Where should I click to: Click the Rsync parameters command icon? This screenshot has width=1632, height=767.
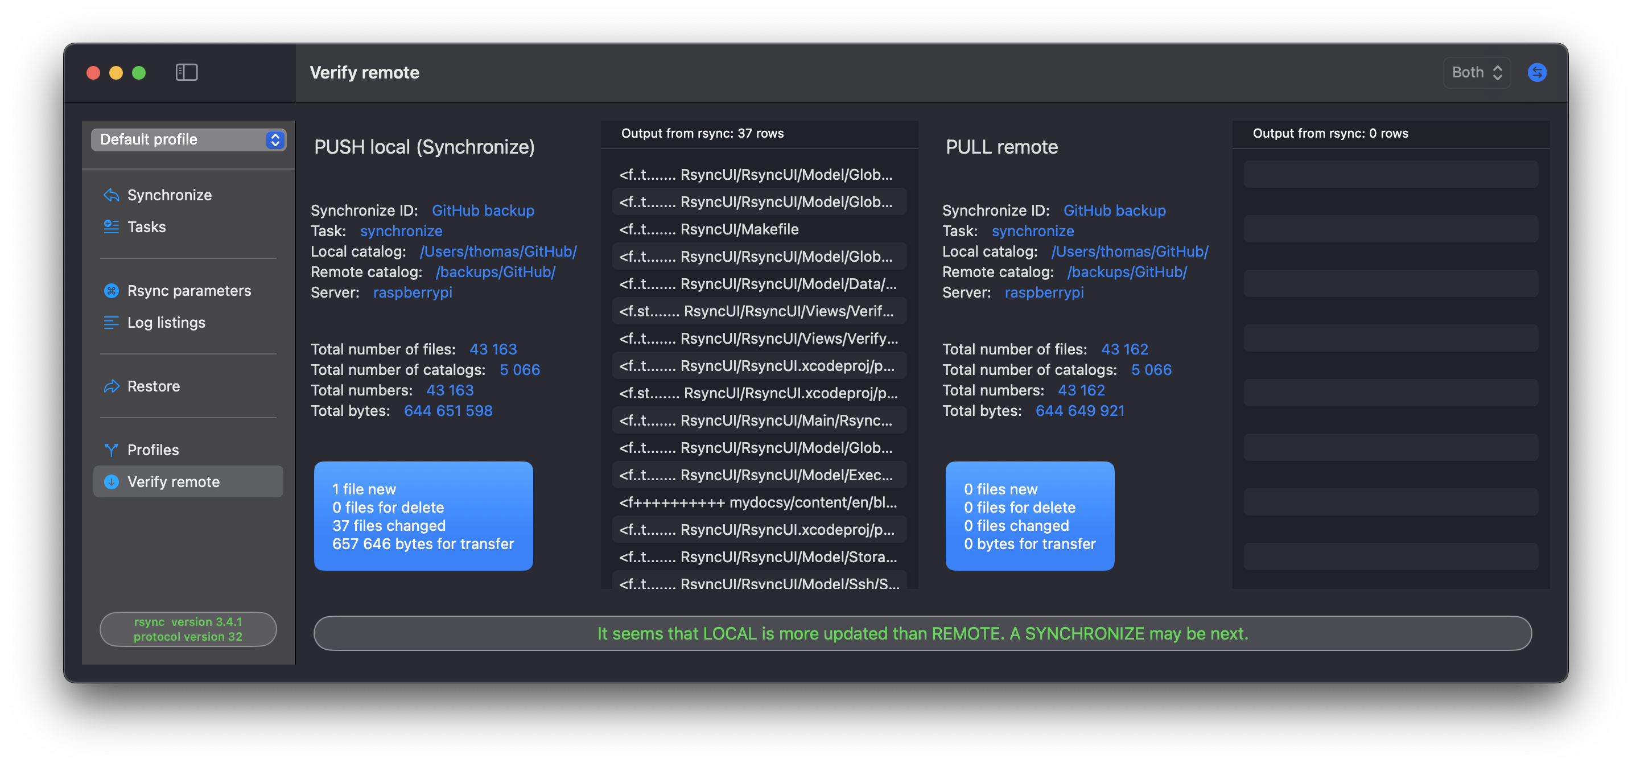pyautogui.click(x=112, y=290)
